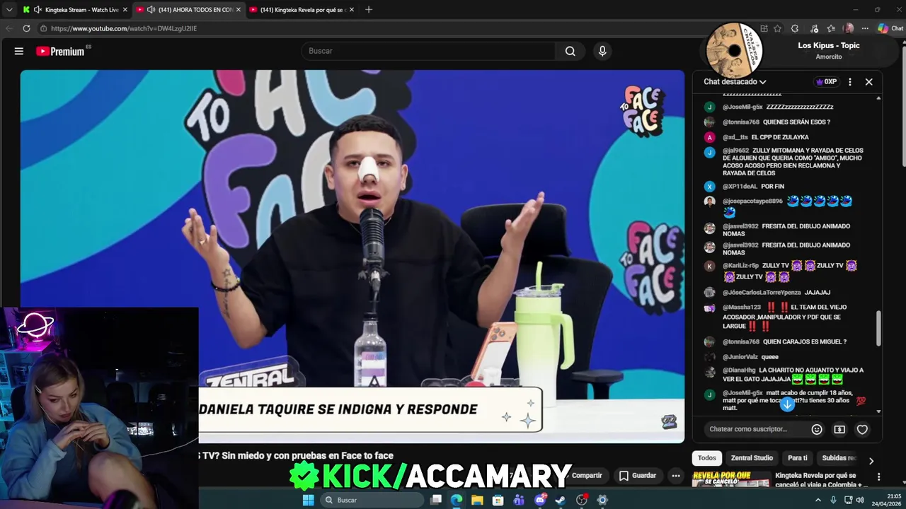This screenshot has height=509, width=906.
Task: Jump to newest chat messages arrow
Action: (x=787, y=404)
